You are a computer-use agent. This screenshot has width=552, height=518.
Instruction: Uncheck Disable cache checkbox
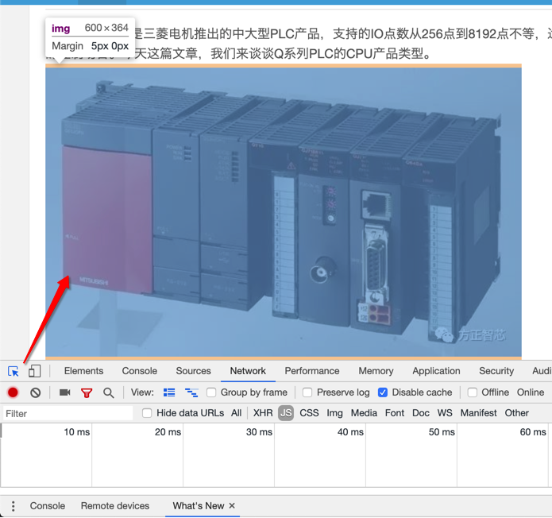(x=383, y=392)
